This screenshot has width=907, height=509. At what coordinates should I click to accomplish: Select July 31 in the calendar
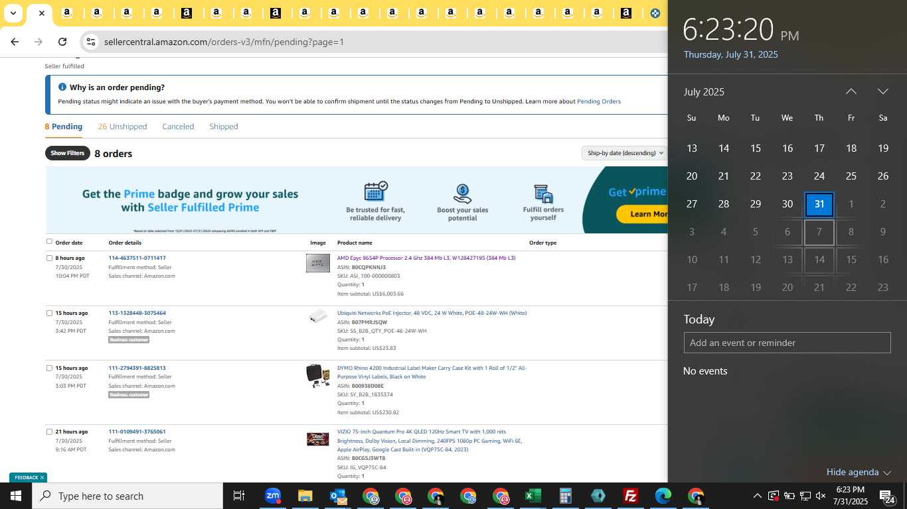(819, 204)
